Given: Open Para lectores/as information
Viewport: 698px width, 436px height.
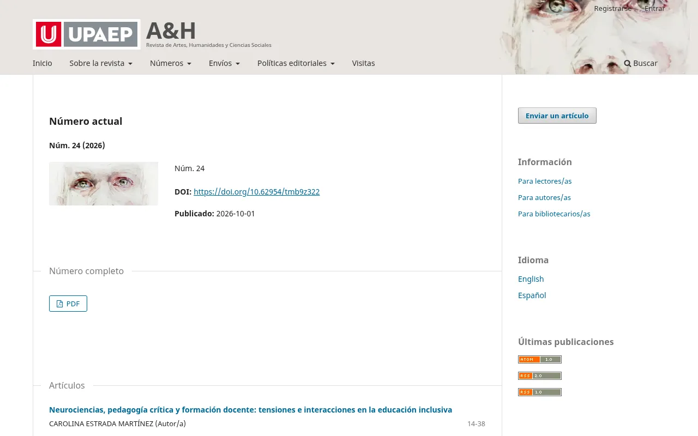Looking at the screenshot, I should [545, 181].
